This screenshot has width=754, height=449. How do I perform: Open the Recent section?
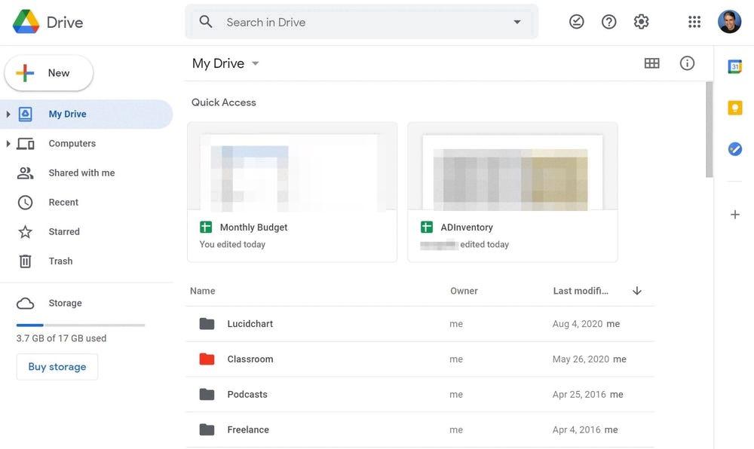pos(63,202)
